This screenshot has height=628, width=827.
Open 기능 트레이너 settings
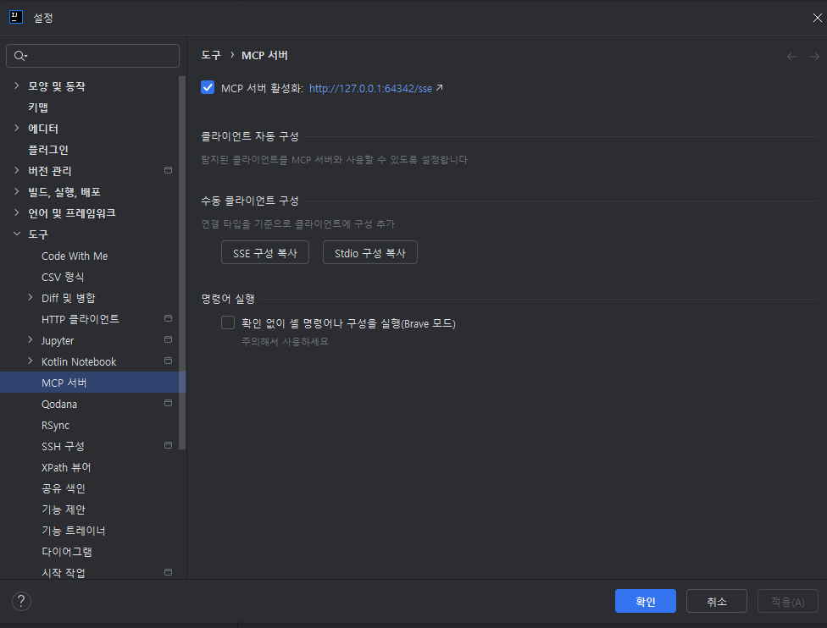74,531
